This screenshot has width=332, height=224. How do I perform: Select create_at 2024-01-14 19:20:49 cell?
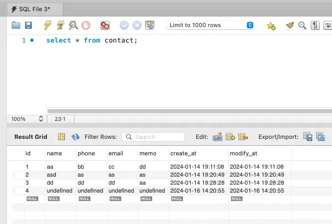tap(198, 175)
